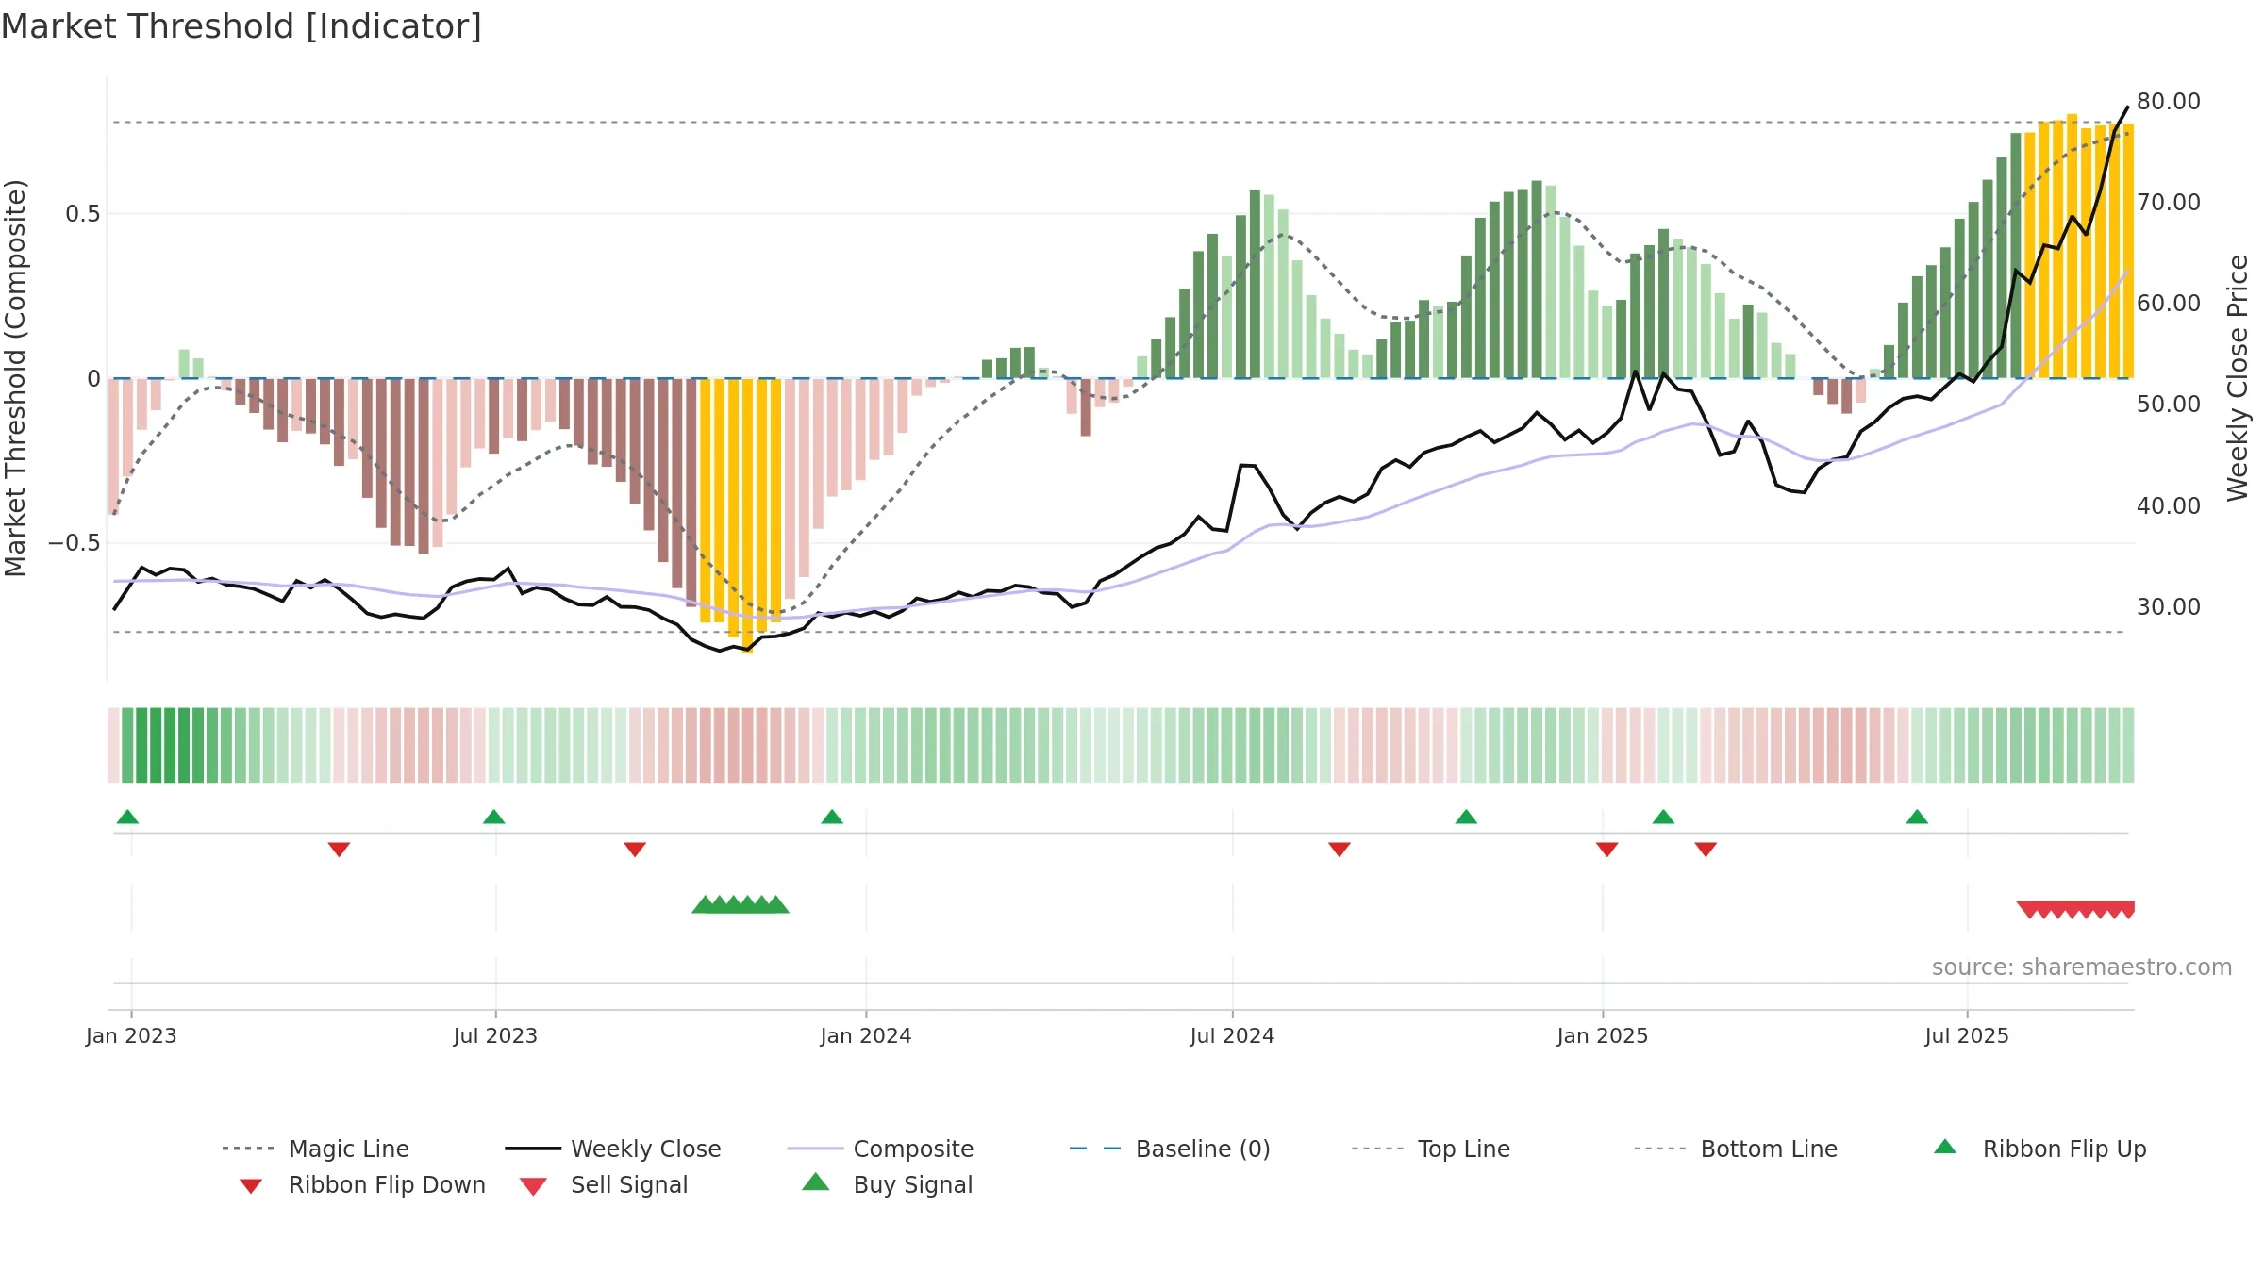
Task: Click the Jan 2025 x-axis label
Action: 1603,1035
